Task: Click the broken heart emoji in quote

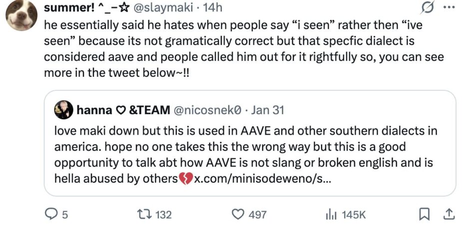Action: [185, 178]
